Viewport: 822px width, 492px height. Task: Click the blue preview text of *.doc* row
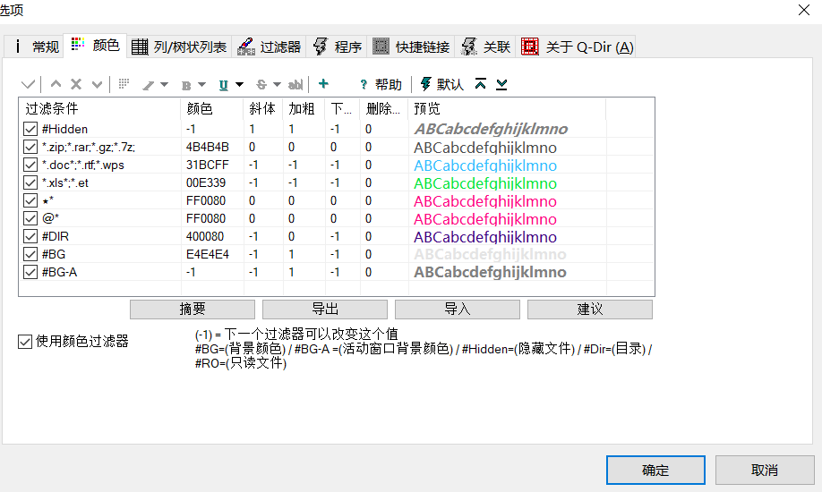485,165
